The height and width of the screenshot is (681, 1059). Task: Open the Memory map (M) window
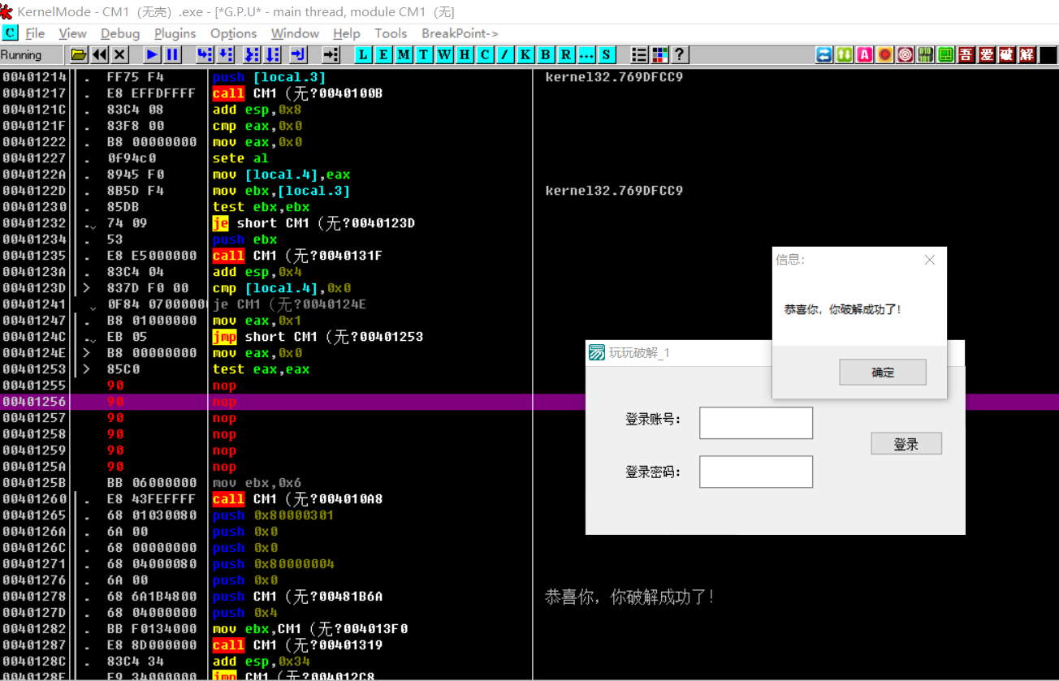(404, 54)
